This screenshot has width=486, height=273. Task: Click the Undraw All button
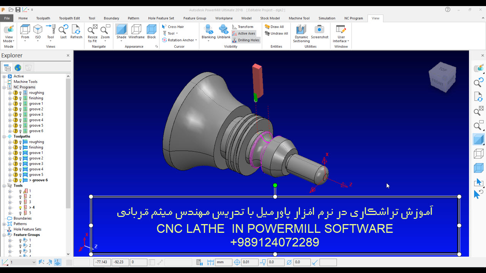tap(276, 33)
